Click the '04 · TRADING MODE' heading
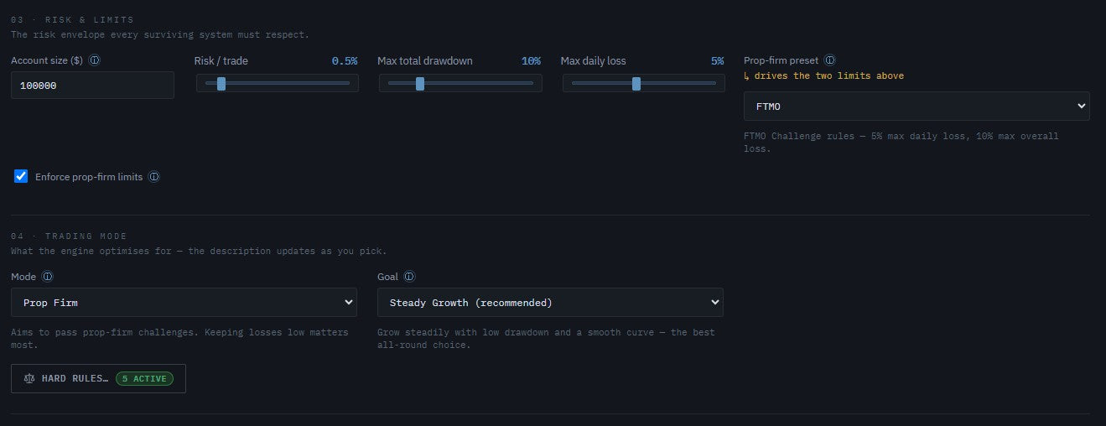Viewport: 1106px width, 426px height. click(x=69, y=236)
